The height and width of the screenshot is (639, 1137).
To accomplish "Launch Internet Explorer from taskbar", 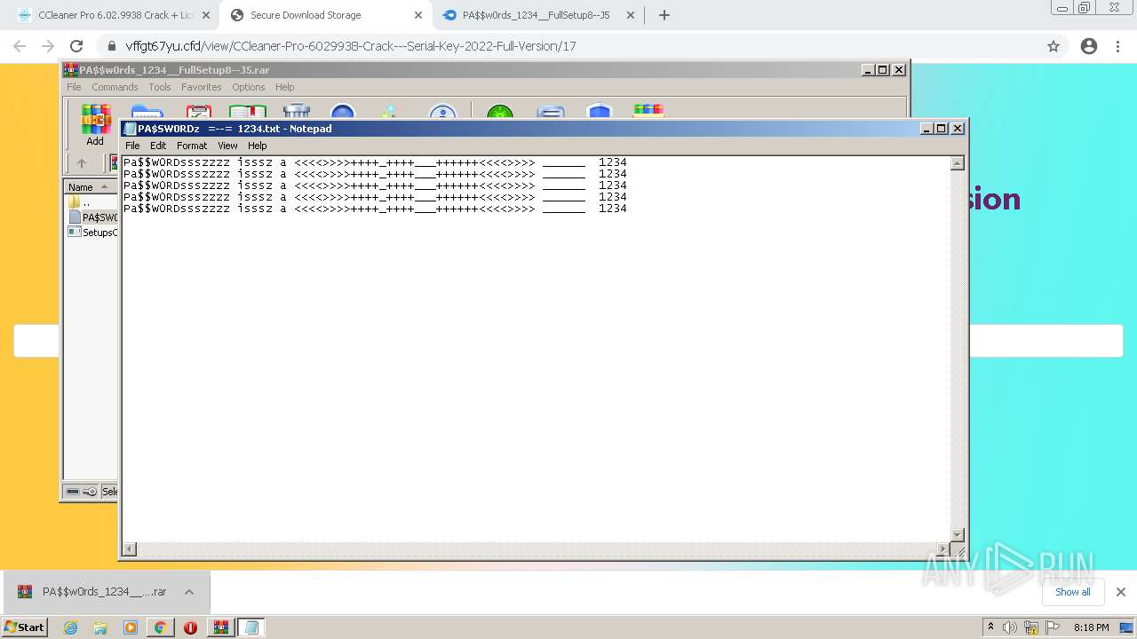I will tap(71, 627).
